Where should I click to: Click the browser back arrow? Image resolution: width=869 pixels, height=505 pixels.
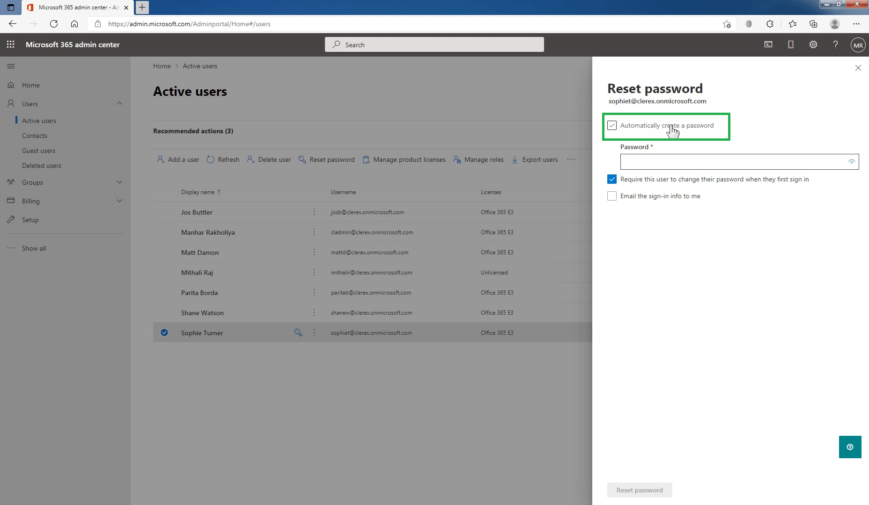pyautogui.click(x=13, y=24)
